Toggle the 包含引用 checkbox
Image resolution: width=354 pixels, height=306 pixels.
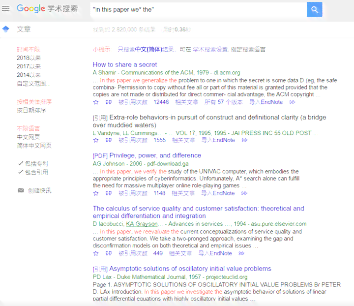pos(21,172)
